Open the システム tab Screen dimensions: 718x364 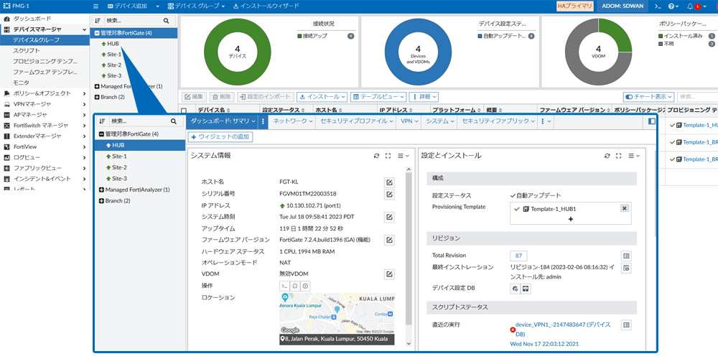(439, 121)
